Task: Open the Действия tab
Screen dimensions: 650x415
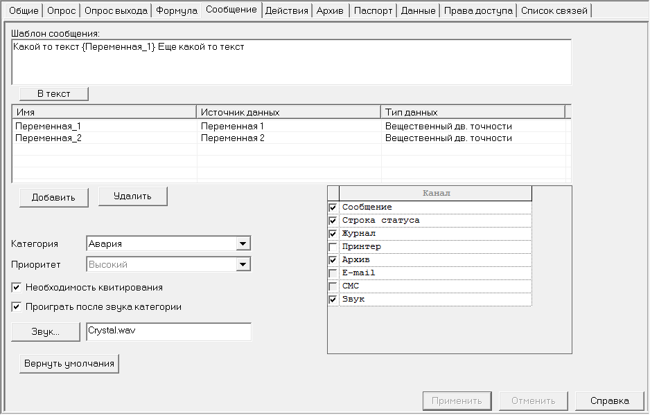Action: [287, 11]
